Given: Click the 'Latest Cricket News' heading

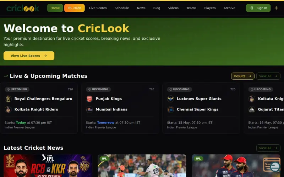Looking at the screenshot, I should (33, 148).
